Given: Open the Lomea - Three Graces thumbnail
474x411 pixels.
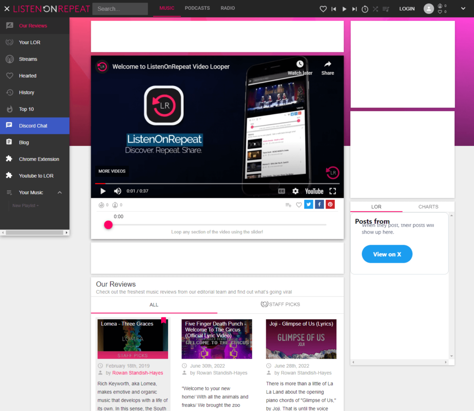Looking at the screenshot, I should [x=133, y=339].
